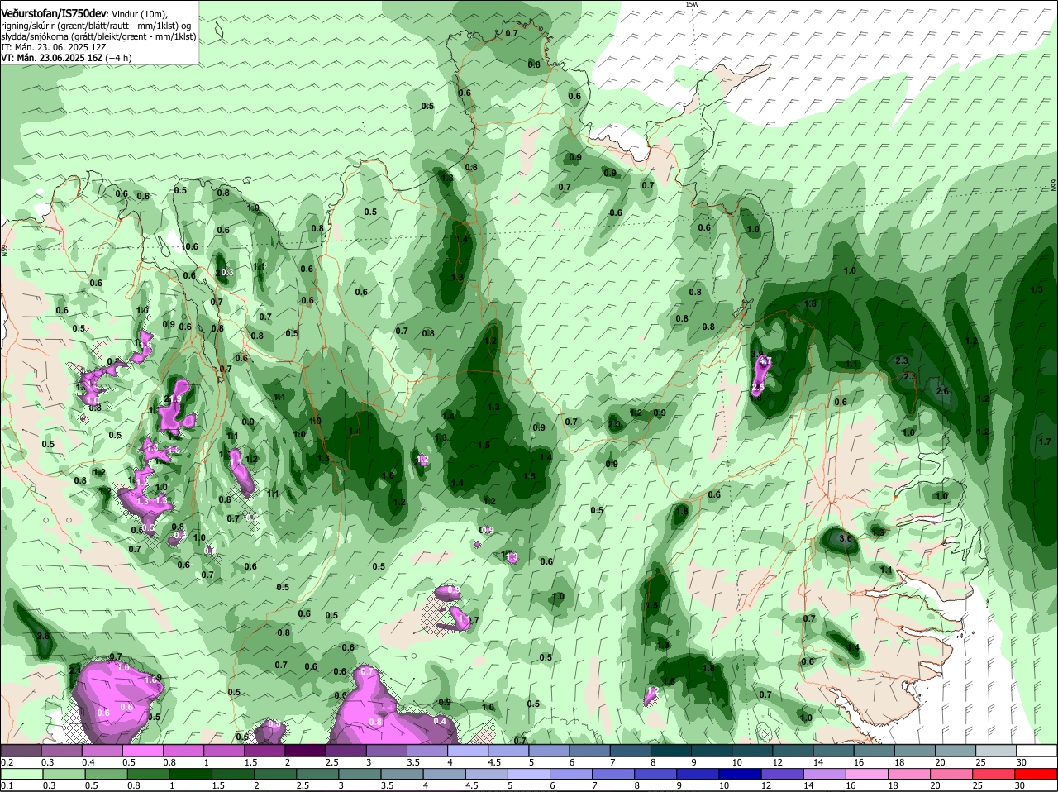This screenshot has height=792, width=1058.
Task: Click the 0.1 label on the rain scale
Action: coord(7,785)
